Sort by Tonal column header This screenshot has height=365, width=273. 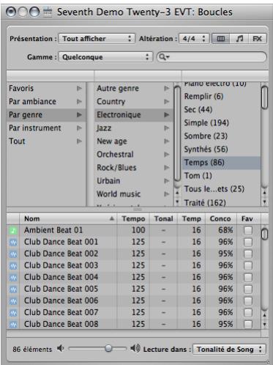[x=163, y=218]
